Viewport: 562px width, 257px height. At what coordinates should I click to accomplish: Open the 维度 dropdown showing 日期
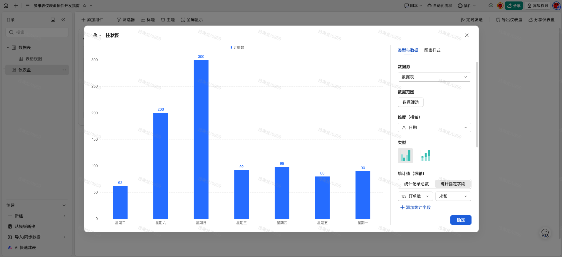(x=434, y=127)
